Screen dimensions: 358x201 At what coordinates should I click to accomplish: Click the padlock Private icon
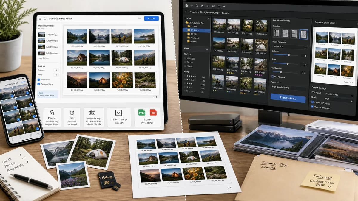[52, 113]
